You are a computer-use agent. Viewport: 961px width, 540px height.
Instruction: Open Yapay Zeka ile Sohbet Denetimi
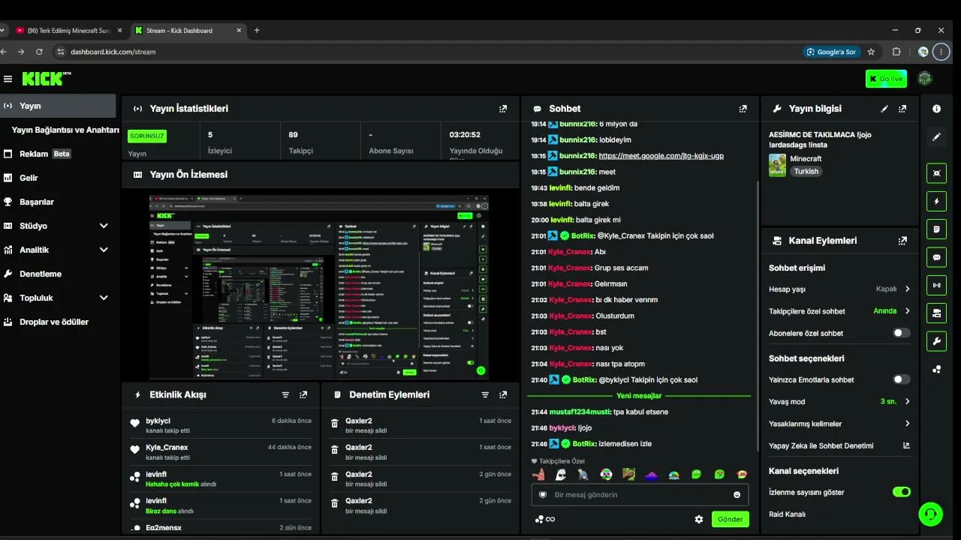(839, 445)
